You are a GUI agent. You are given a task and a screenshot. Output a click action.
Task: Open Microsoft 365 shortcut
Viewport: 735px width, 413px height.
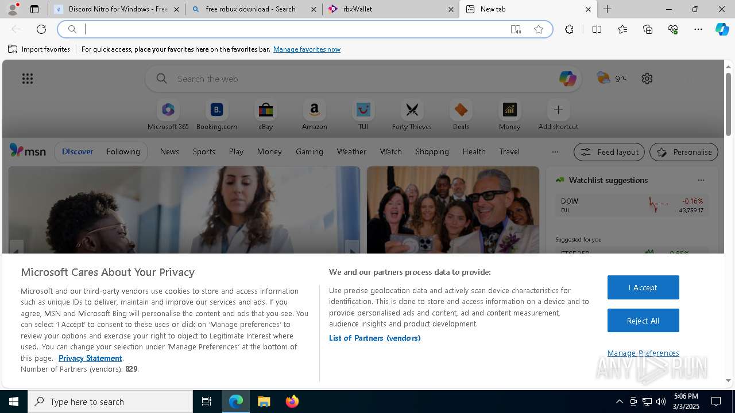(x=168, y=115)
